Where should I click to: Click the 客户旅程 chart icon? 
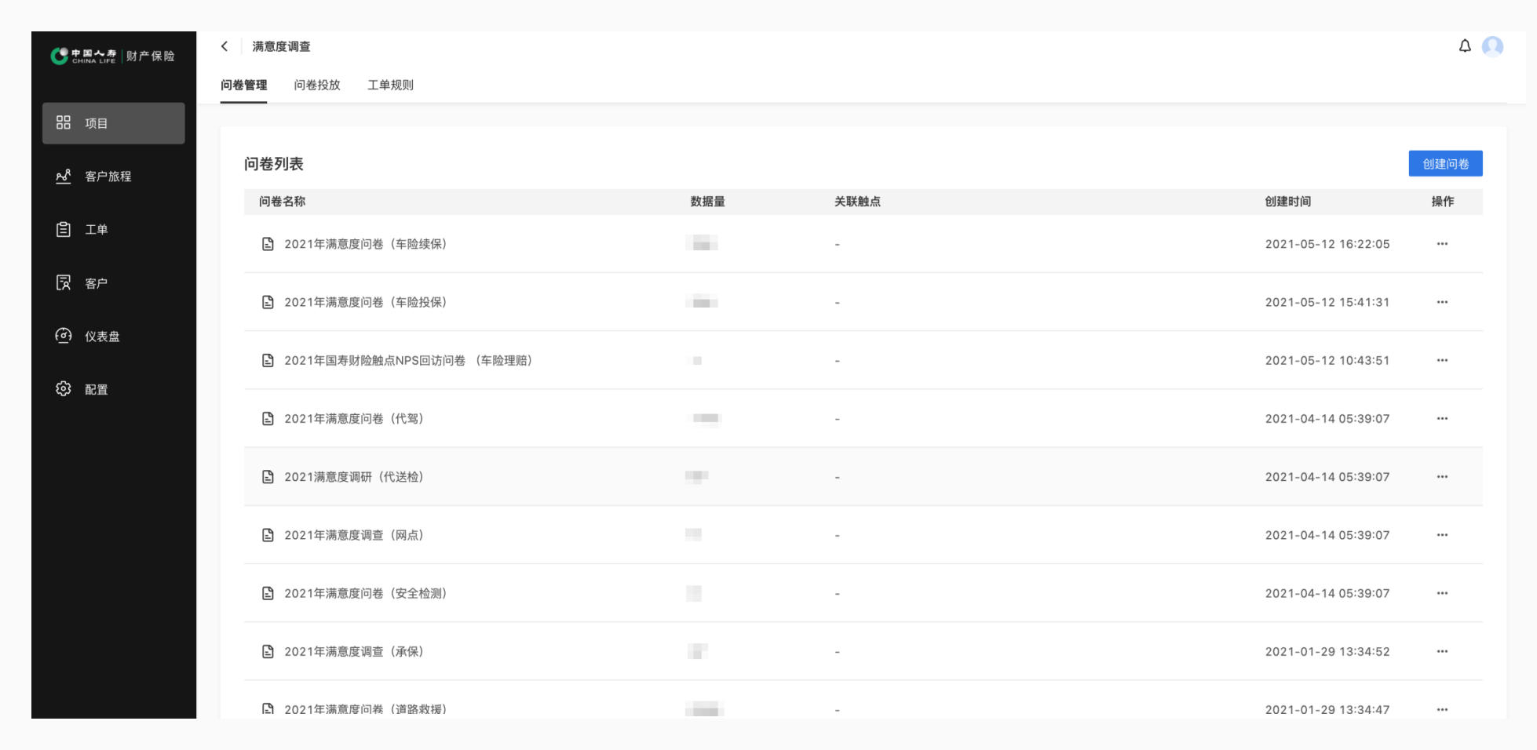tap(64, 176)
